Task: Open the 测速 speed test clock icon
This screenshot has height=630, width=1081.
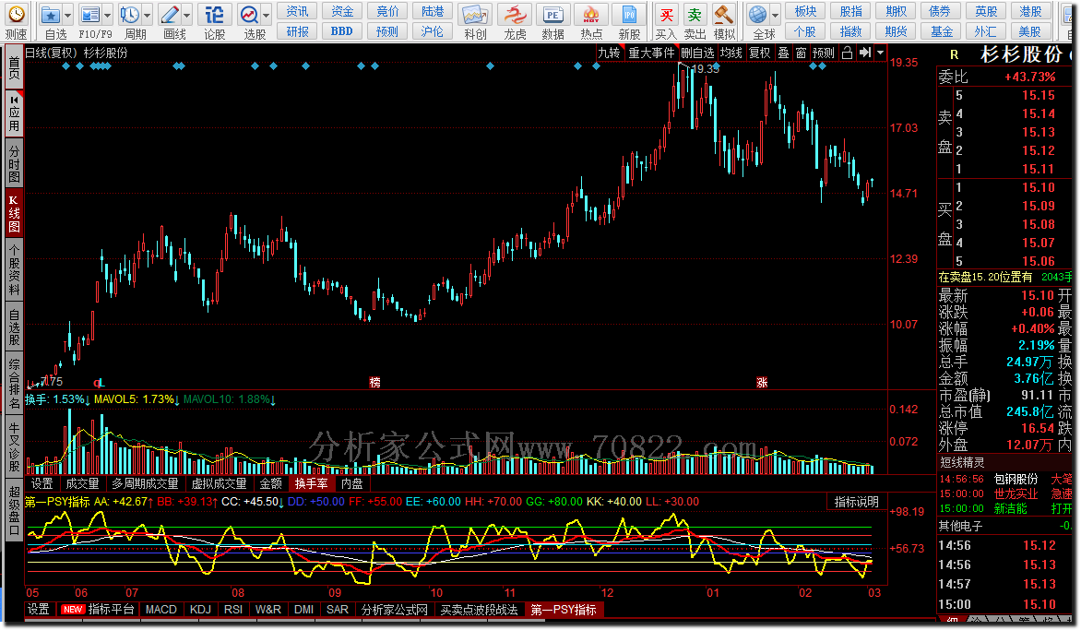Action: pyautogui.click(x=16, y=15)
